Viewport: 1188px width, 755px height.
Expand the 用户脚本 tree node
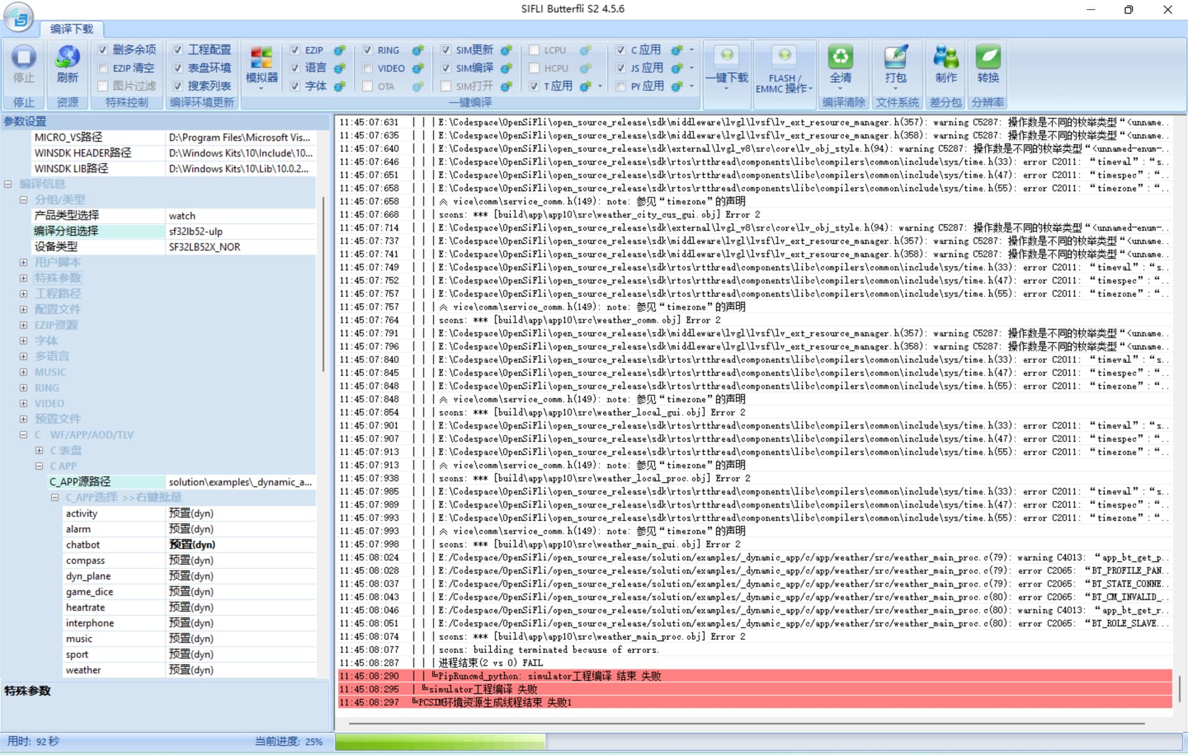[x=24, y=263]
